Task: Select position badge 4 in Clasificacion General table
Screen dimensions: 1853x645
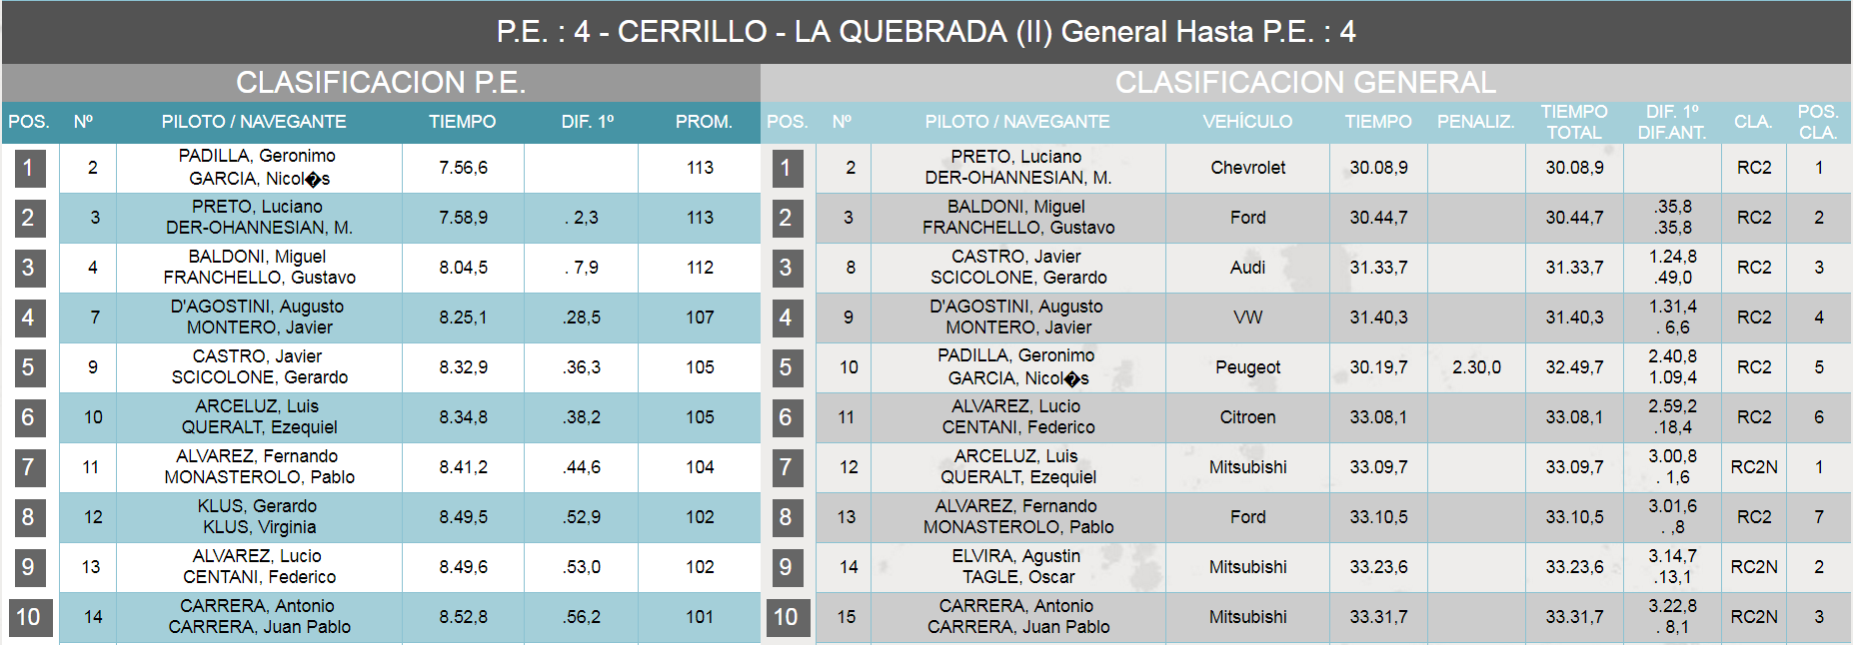Action: (x=787, y=318)
